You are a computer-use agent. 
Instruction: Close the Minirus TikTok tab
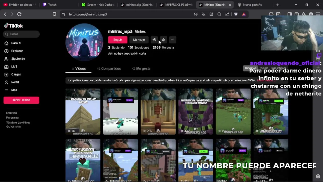pos(230,5)
